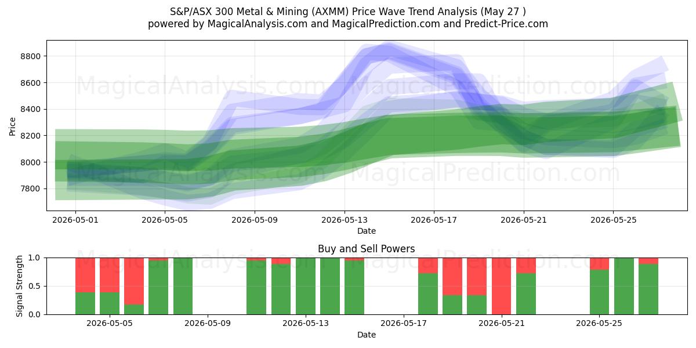This screenshot has height=348, width=696.
Task: Click the 2026-05-05 date label under Buy/Sell chart
Action: click(x=110, y=324)
